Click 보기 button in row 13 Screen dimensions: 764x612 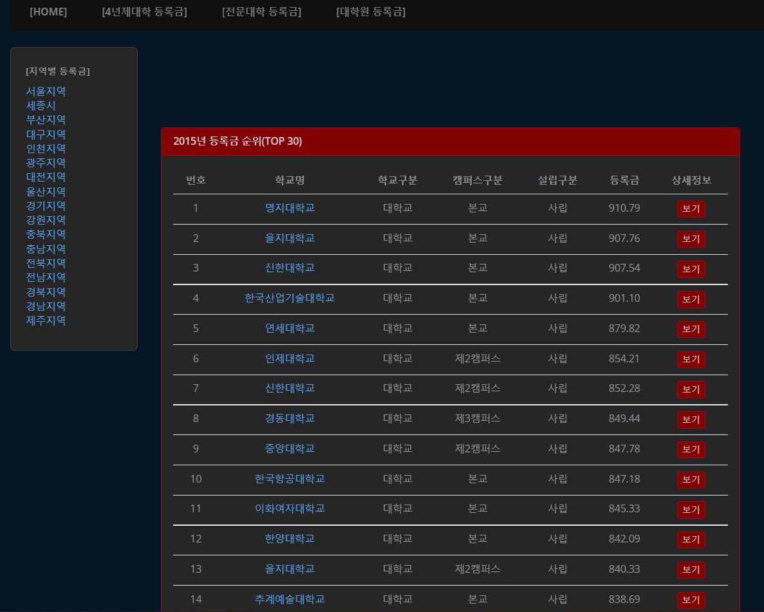(691, 570)
